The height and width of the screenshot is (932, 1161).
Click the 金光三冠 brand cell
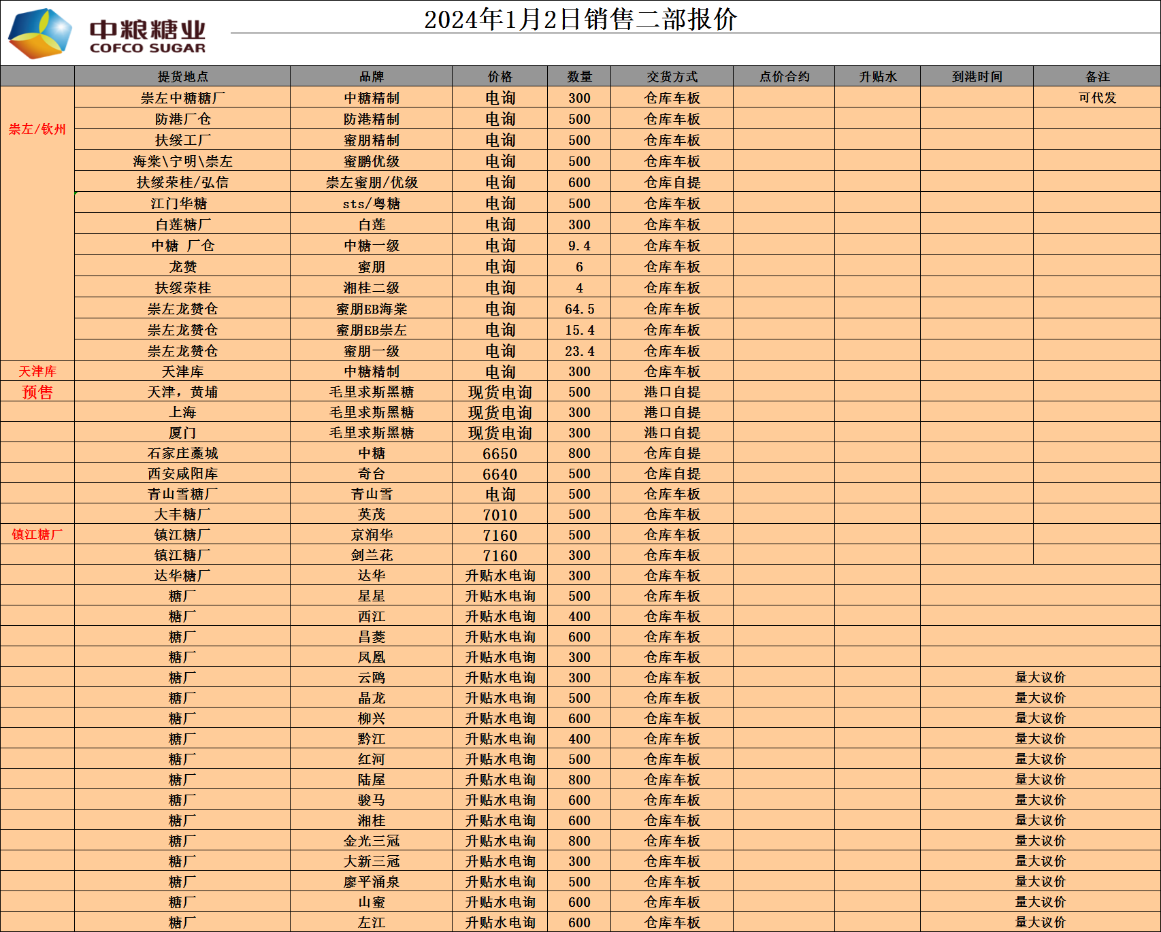(371, 841)
